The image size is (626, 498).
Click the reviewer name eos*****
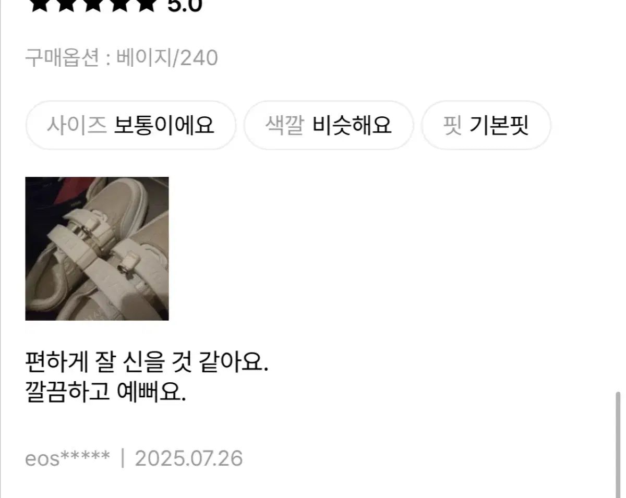68,459
